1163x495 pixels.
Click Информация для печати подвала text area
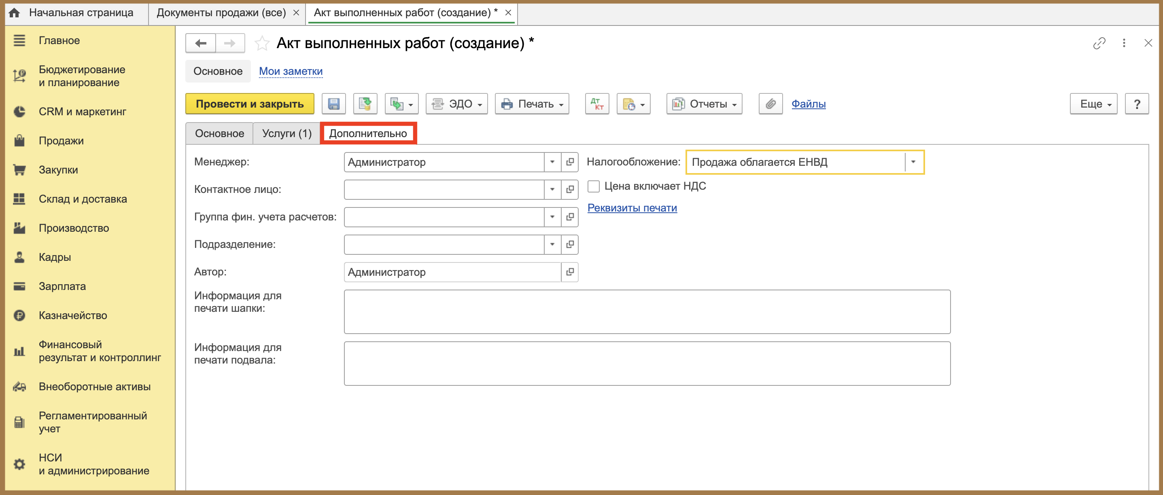(647, 363)
